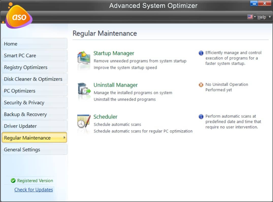Expand Regular Maintenance using its arrow
This screenshot has width=273, height=202.
(65, 138)
